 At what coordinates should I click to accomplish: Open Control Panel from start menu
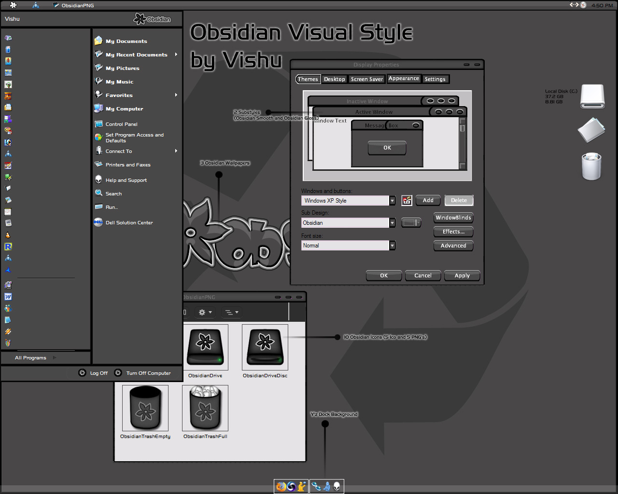121,124
